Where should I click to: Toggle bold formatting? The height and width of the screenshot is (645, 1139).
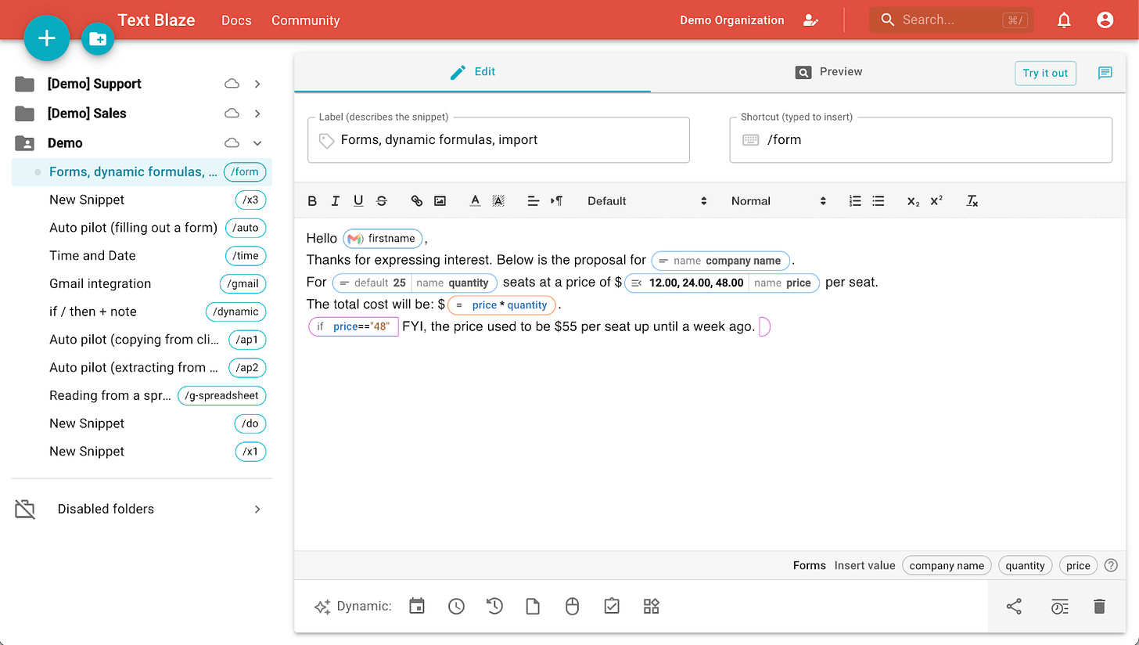(x=312, y=201)
